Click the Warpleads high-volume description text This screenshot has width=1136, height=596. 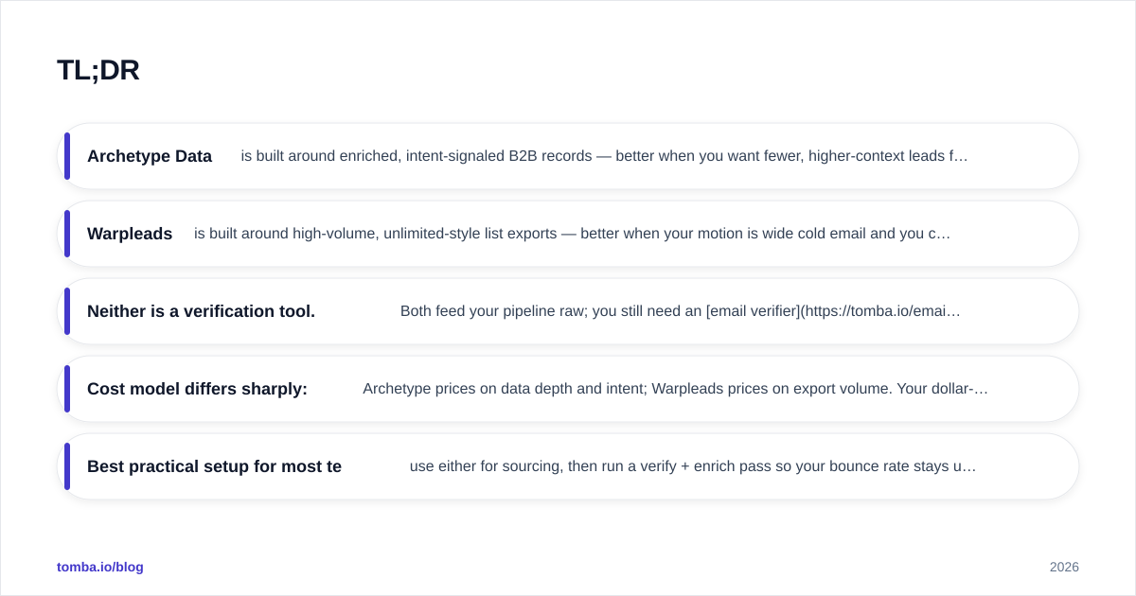tap(572, 234)
